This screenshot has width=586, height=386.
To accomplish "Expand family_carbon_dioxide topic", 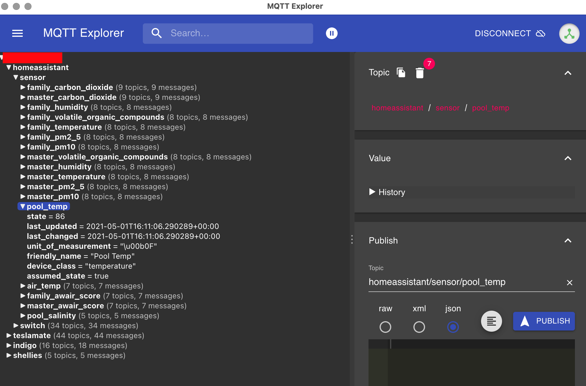I will click(x=23, y=87).
